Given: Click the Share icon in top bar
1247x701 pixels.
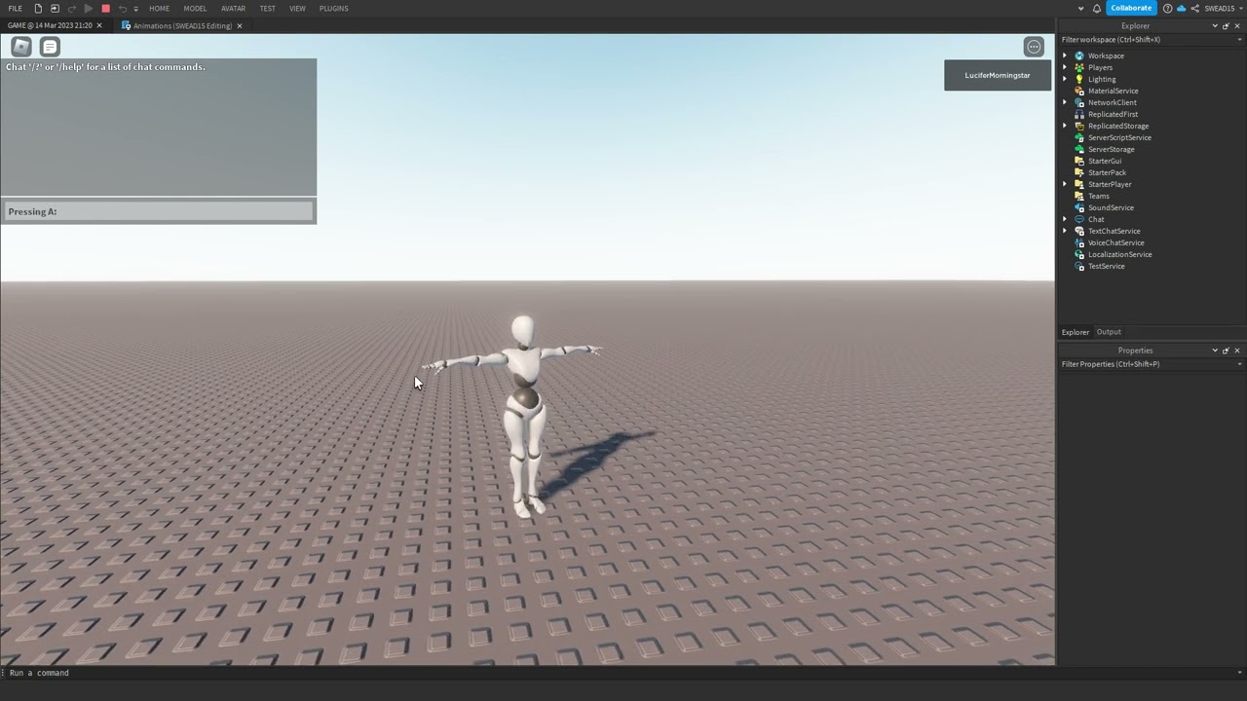Looking at the screenshot, I should (x=1194, y=9).
